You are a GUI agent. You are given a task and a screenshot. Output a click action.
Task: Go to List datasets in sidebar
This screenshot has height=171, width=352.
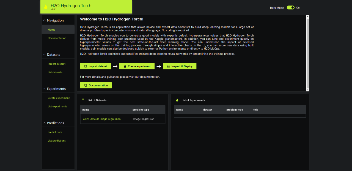55,72
